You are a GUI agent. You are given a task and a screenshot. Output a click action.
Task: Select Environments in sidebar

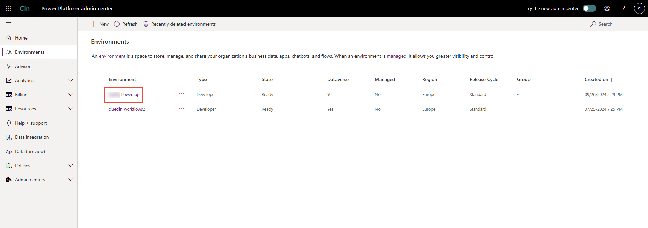pos(39,52)
